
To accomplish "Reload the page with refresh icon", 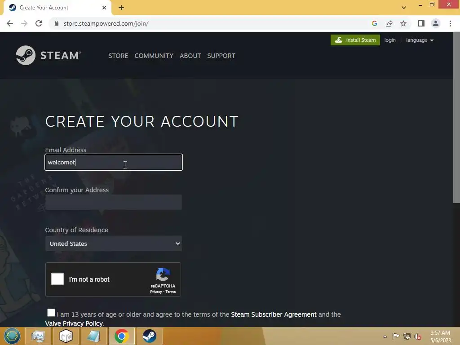I will point(39,23).
